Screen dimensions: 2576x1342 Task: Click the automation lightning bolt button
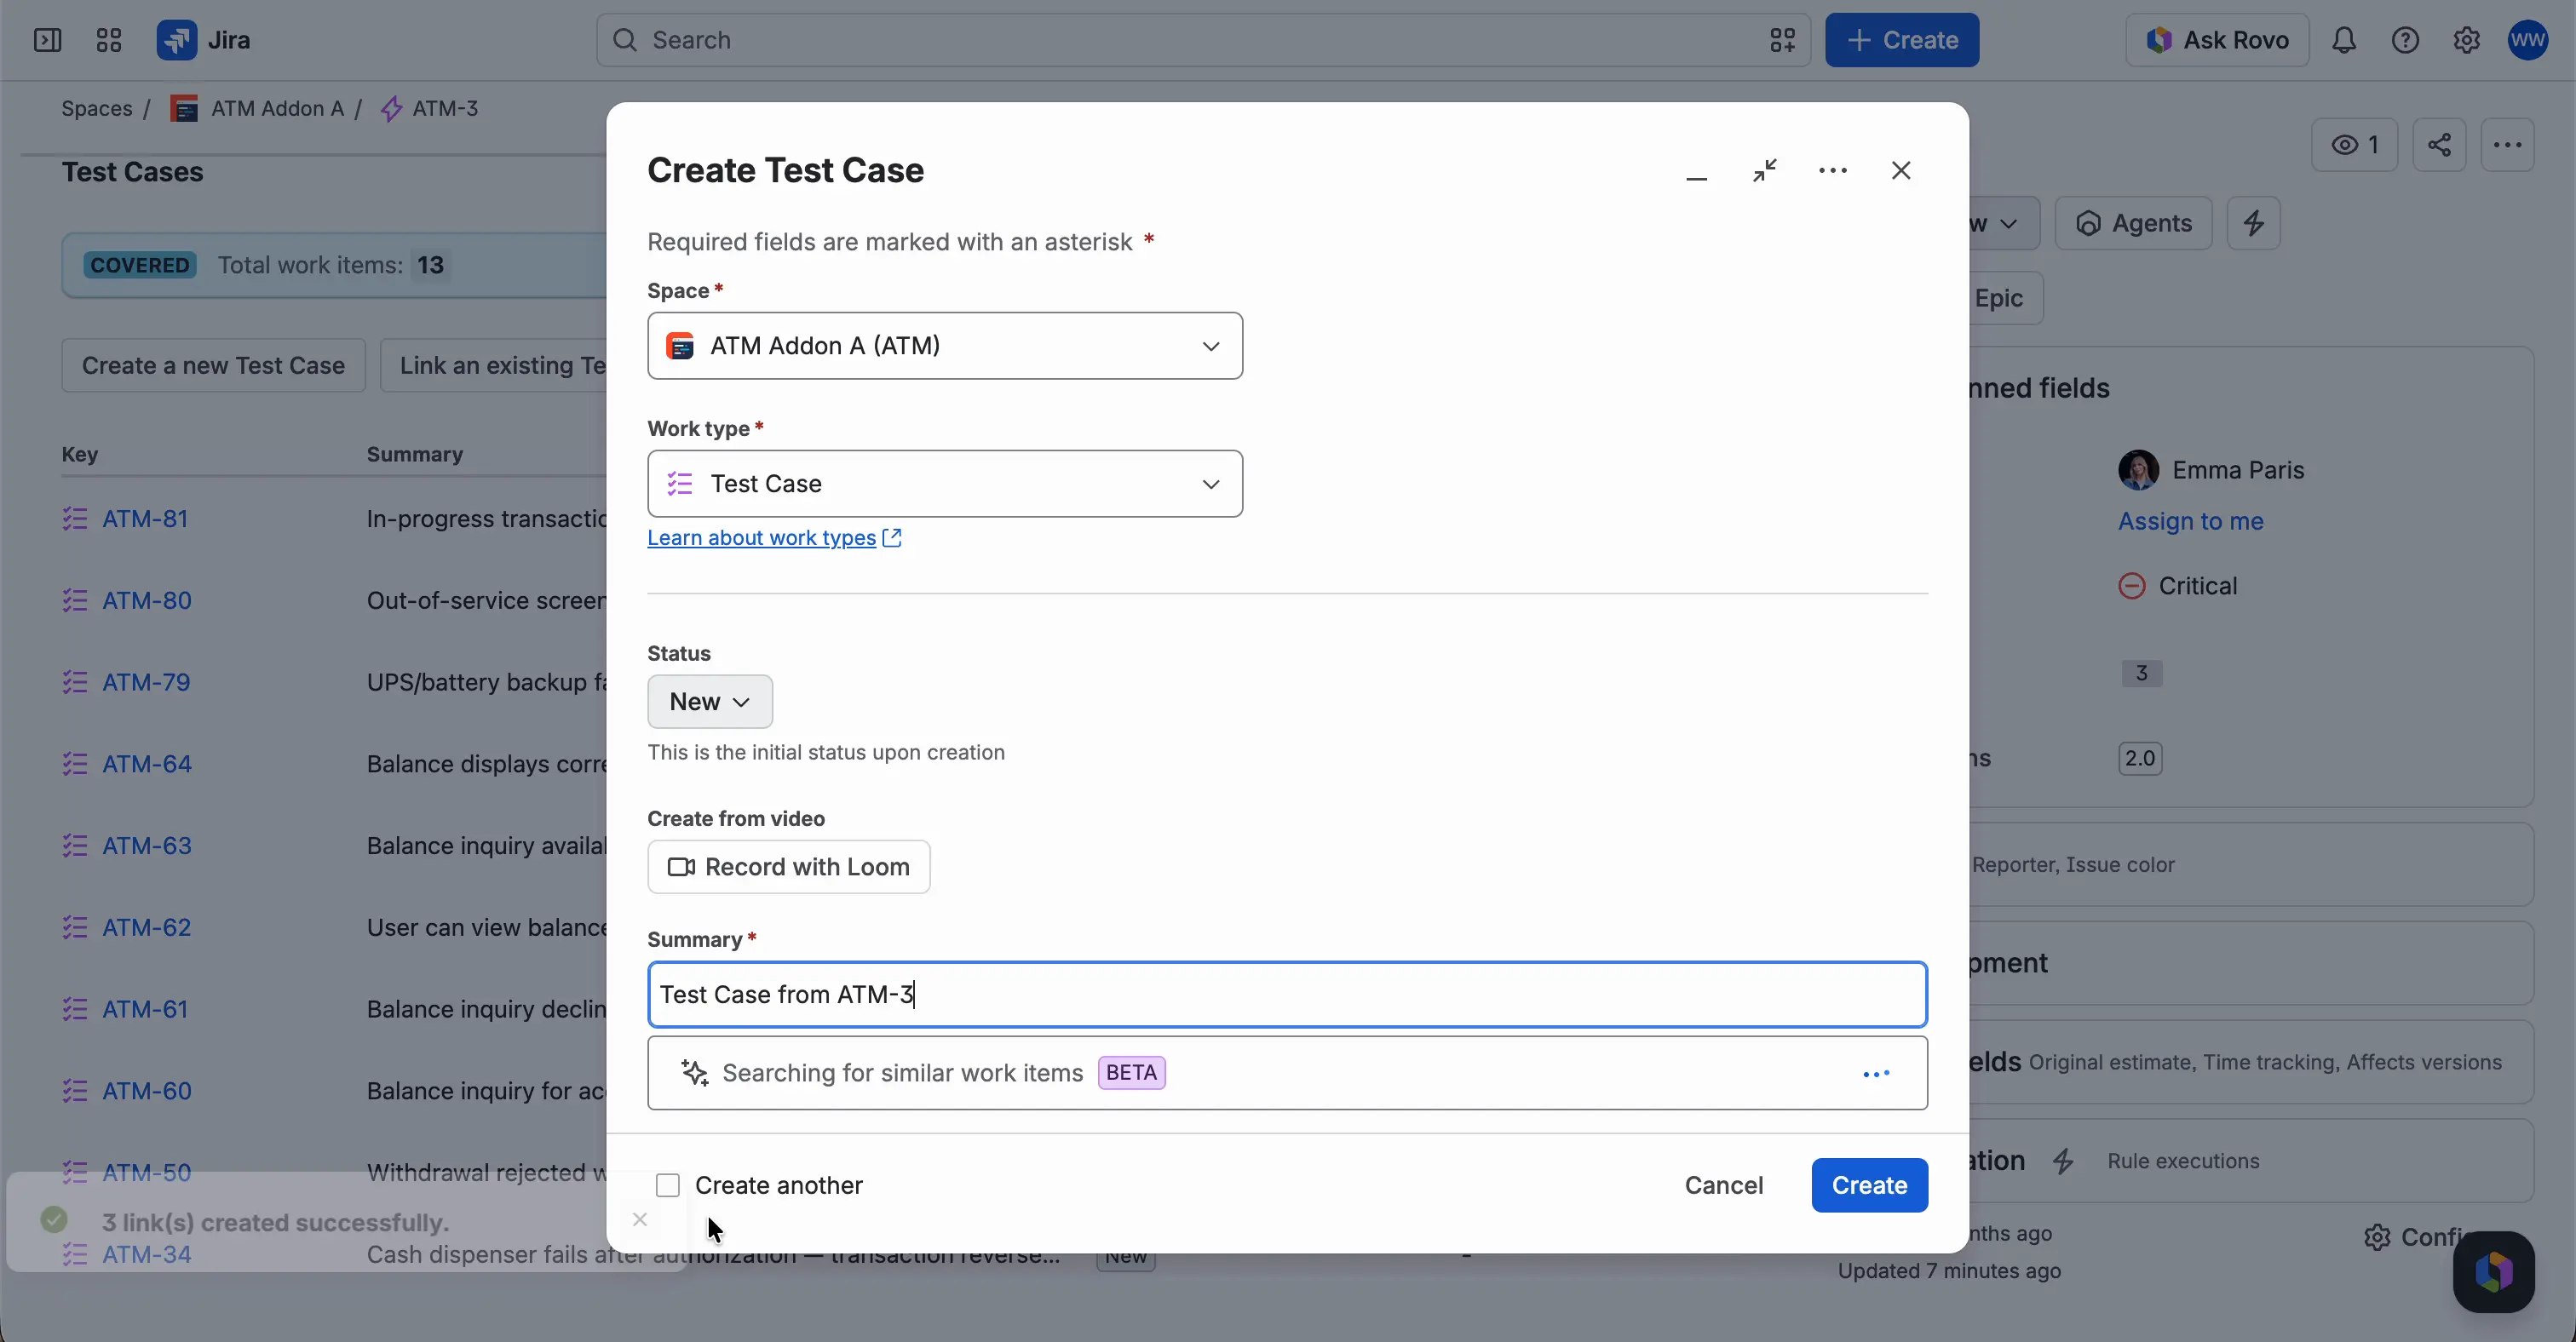(x=2253, y=223)
